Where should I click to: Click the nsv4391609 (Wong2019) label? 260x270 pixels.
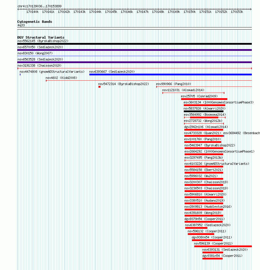(x=203, y=213)
